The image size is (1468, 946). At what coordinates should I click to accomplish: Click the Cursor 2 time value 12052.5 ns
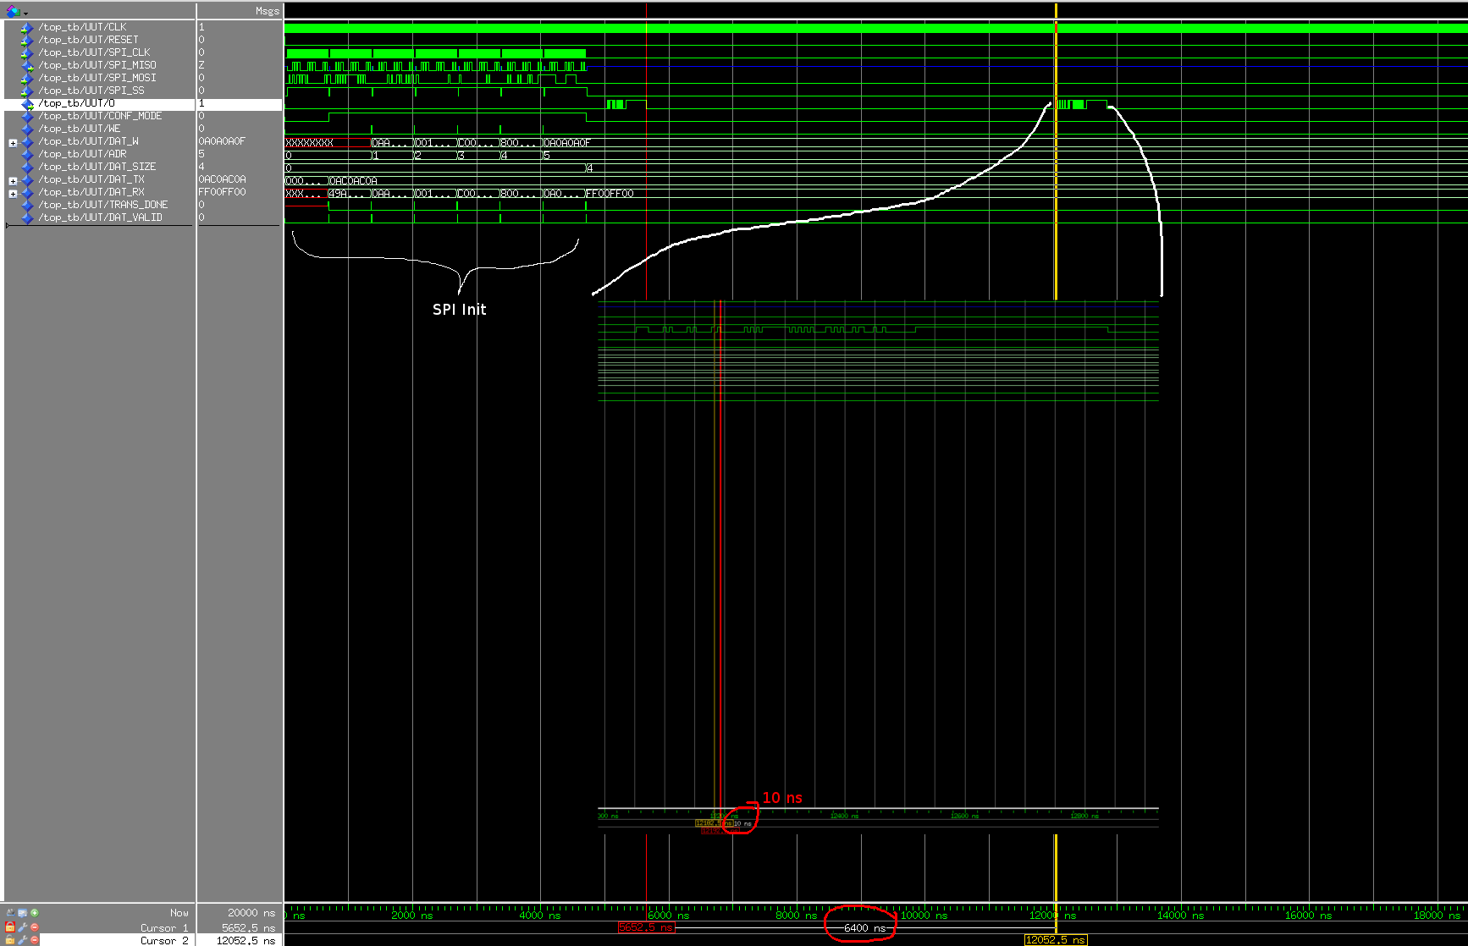pos(246,941)
